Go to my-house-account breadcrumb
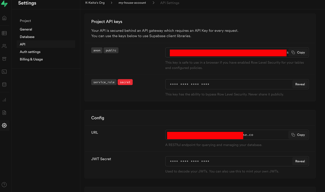 (132, 3)
